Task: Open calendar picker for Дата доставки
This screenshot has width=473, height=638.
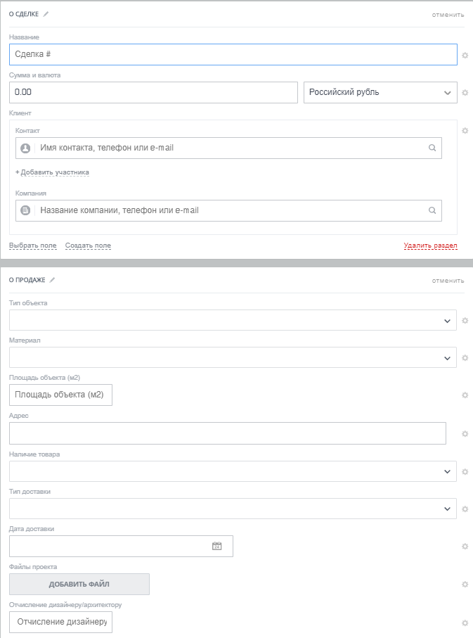Action: (x=217, y=546)
